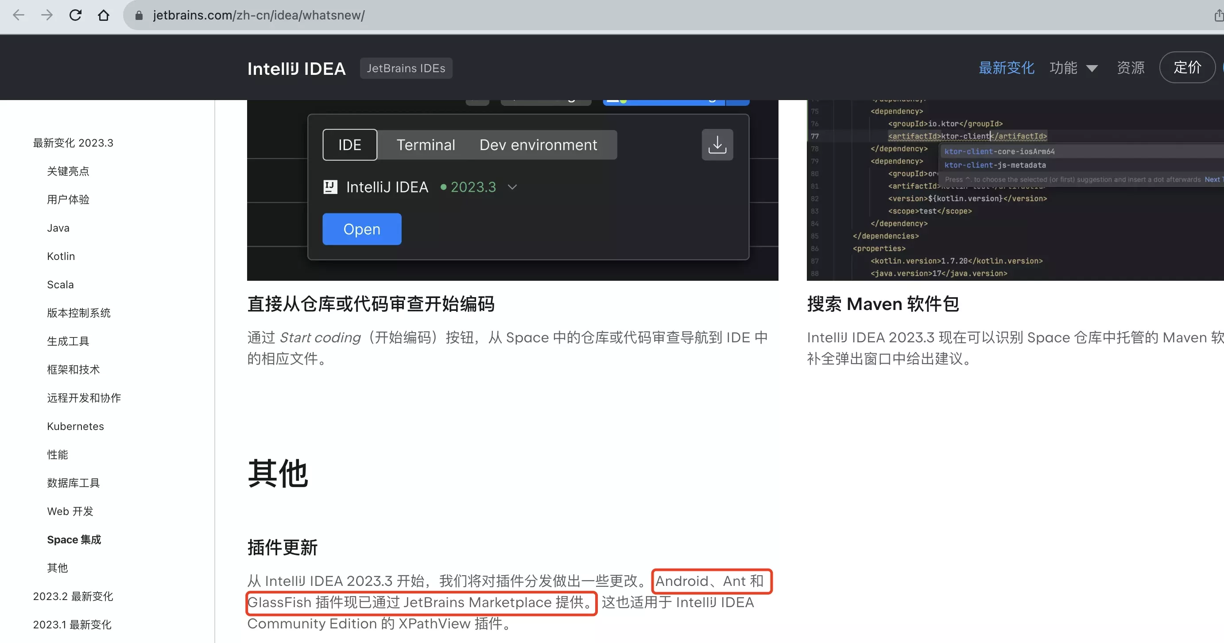Click the heading 搜索 Maven 软件包
The height and width of the screenshot is (643, 1224).
click(x=883, y=304)
